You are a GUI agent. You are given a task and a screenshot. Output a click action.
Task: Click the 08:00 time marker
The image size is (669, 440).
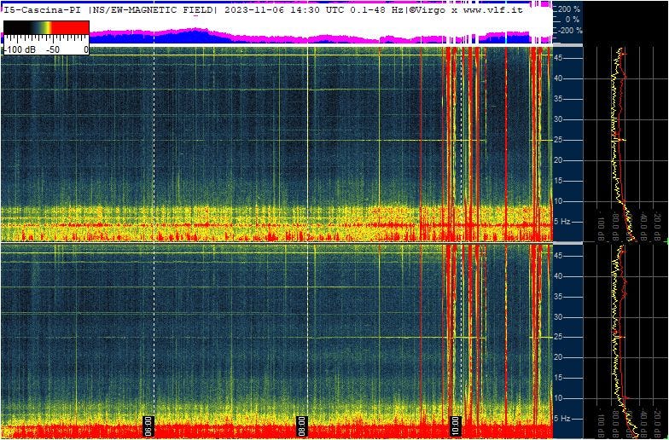click(301, 426)
